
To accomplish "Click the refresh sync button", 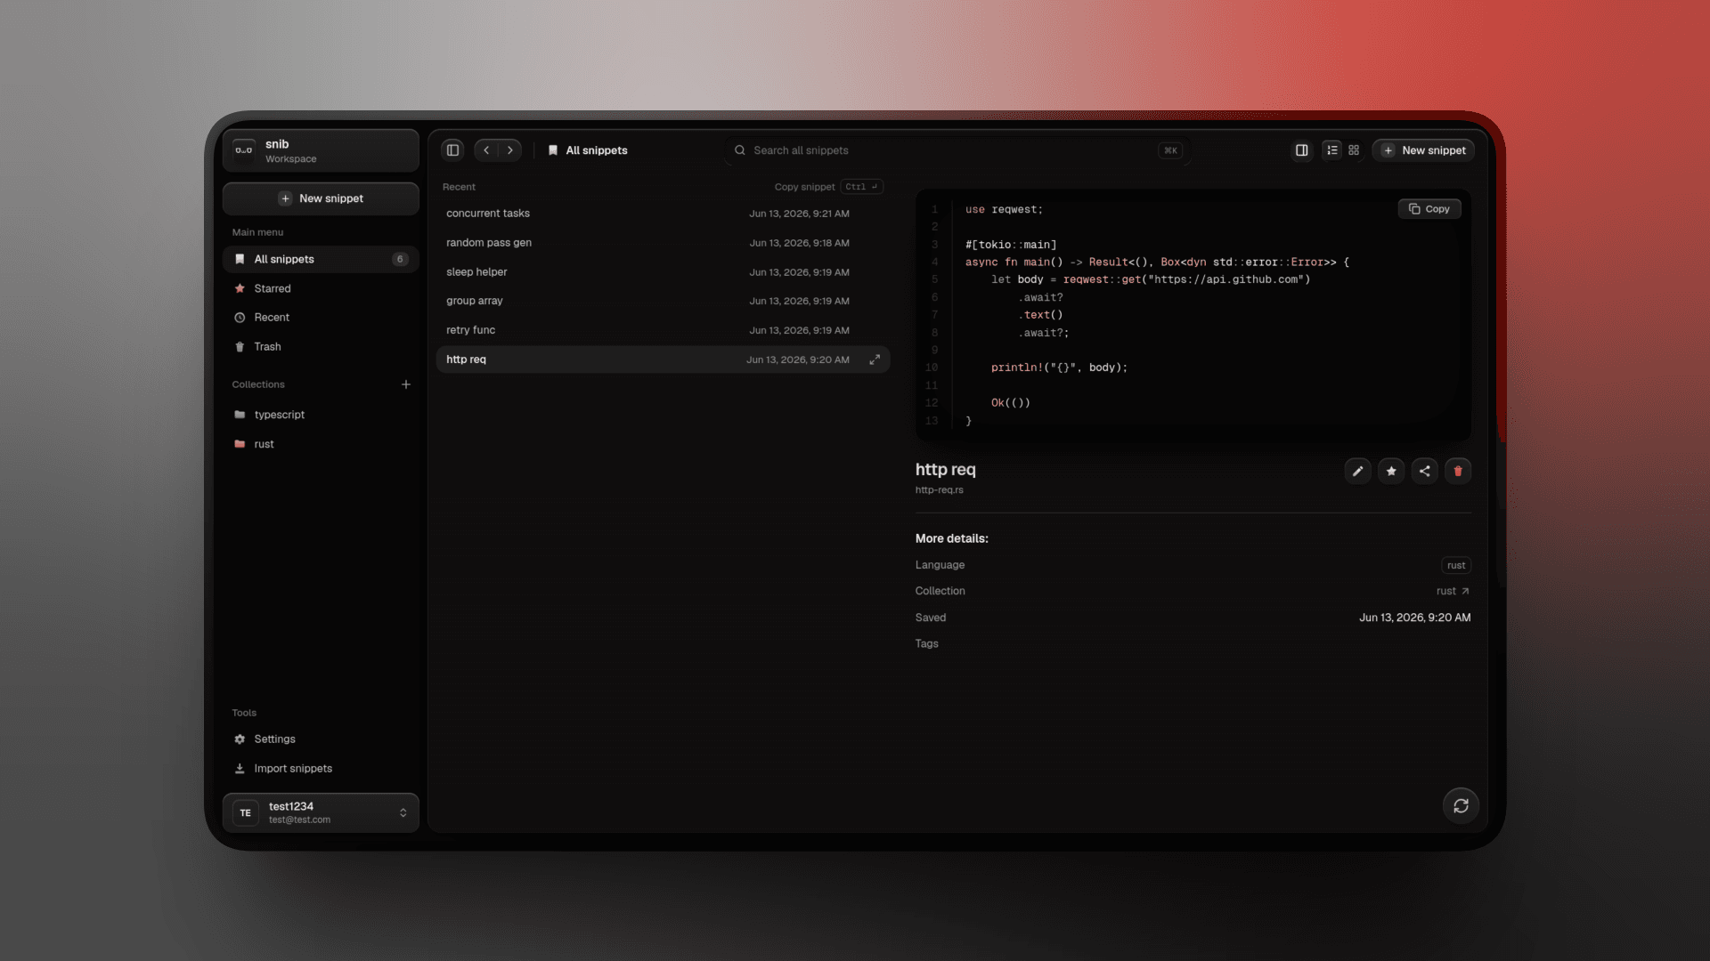I will (1461, 806).
